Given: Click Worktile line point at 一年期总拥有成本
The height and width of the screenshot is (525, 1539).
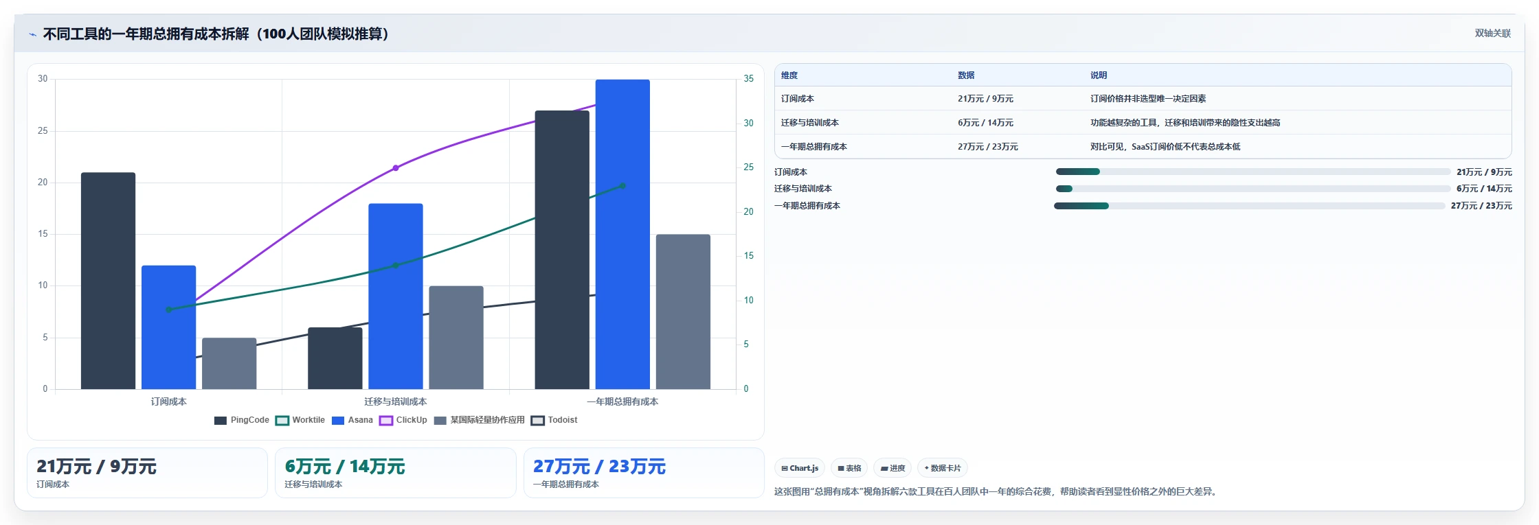Looking at the screenshot, I should pyautogui.click(x=622, y=186).
